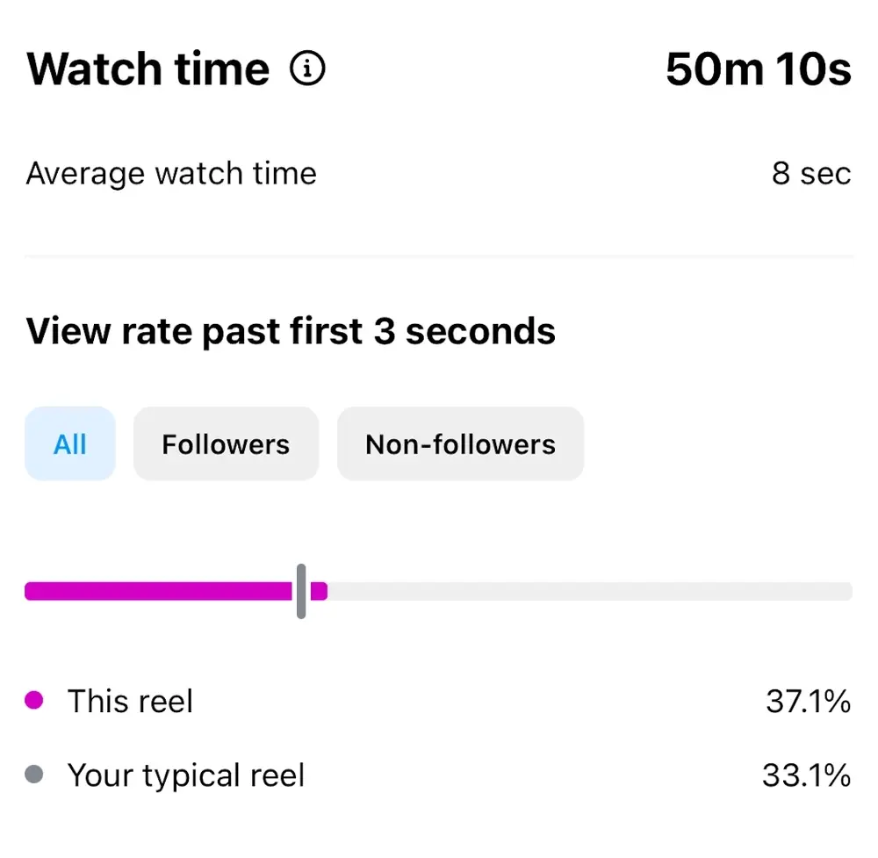Open the Followers segment view
Image resolution: width=878 pixels, height=858 pixels.
pyautogui.click(x=225, y=443)
